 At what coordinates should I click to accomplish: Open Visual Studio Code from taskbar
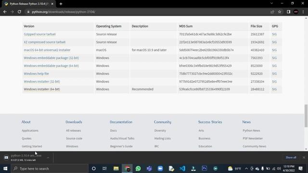click(182, 169)
